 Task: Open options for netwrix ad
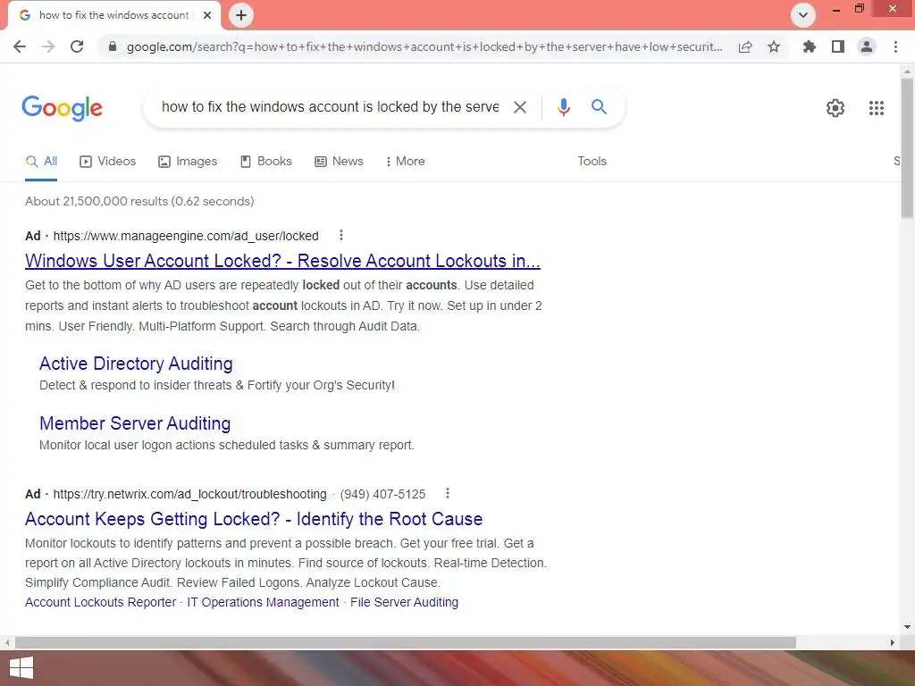click(x=448, y=493)
